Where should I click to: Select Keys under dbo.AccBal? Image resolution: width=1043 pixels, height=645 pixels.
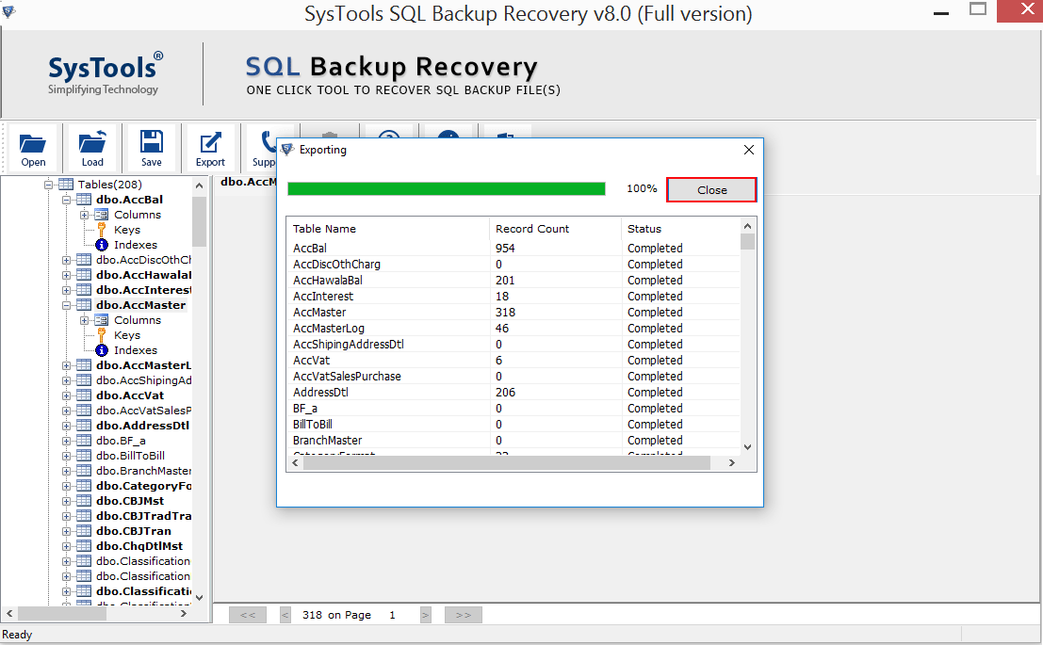tap(127, 230)
